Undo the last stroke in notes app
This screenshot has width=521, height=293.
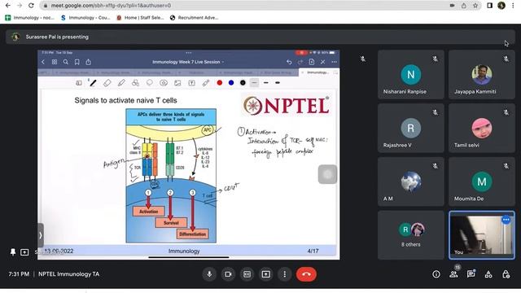(289, 62)
